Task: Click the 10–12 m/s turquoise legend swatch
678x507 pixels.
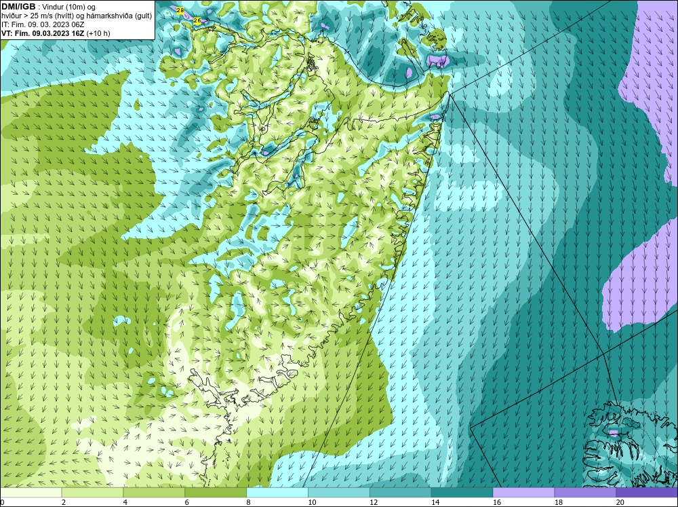Action: [x=338, y=492]
